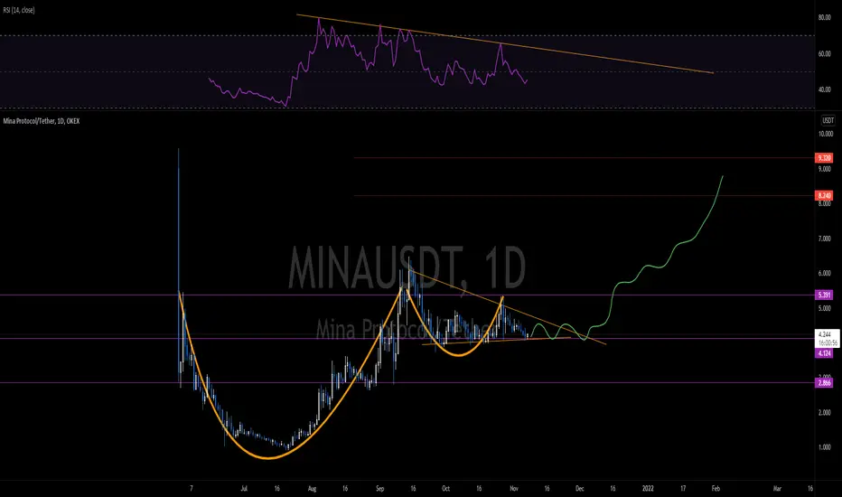Select the 5.391 purple price label
Screen dimensions: 842x497
click(x=824, y=295)
